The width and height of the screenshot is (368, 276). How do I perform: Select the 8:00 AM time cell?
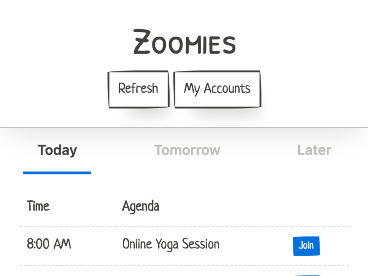click(x=49, y=244)
